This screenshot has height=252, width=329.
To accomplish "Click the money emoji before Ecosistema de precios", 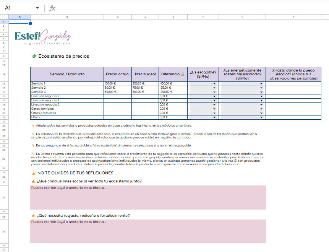I will [34, 56].
